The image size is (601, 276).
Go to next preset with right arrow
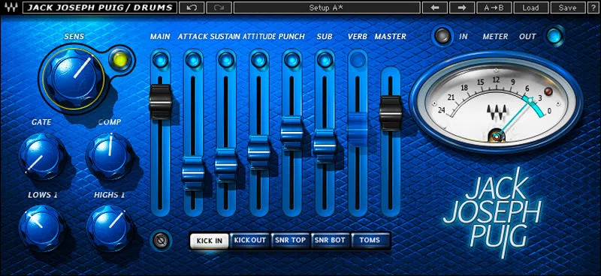[461, 7]
